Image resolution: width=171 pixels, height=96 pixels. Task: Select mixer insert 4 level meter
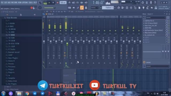(66, 24)
